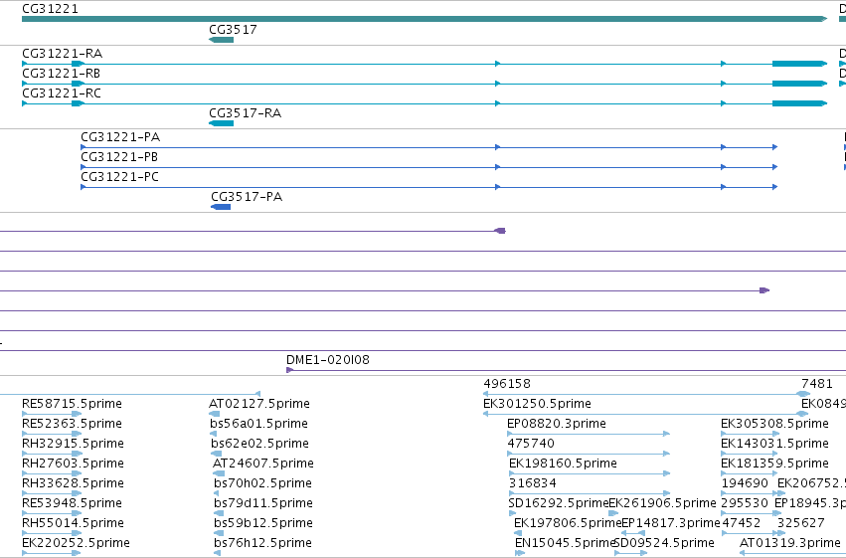The height and width of the screenshot is (558, 846).
Task: Click feature labeled 325627
Action: click(x=800, y=523)
